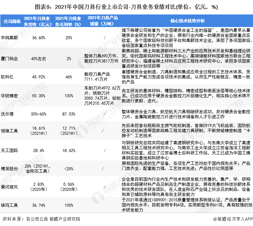The width and height of the screenshot is (253, 226).
Task: Click the 数控刀具产品7711.41万片 cell
Action: click(97, 77)
